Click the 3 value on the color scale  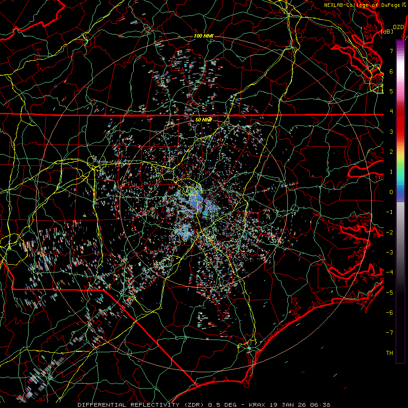tap(391, 131)
